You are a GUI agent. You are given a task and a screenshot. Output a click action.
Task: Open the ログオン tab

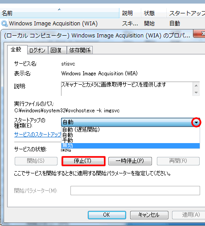point(37,50)
